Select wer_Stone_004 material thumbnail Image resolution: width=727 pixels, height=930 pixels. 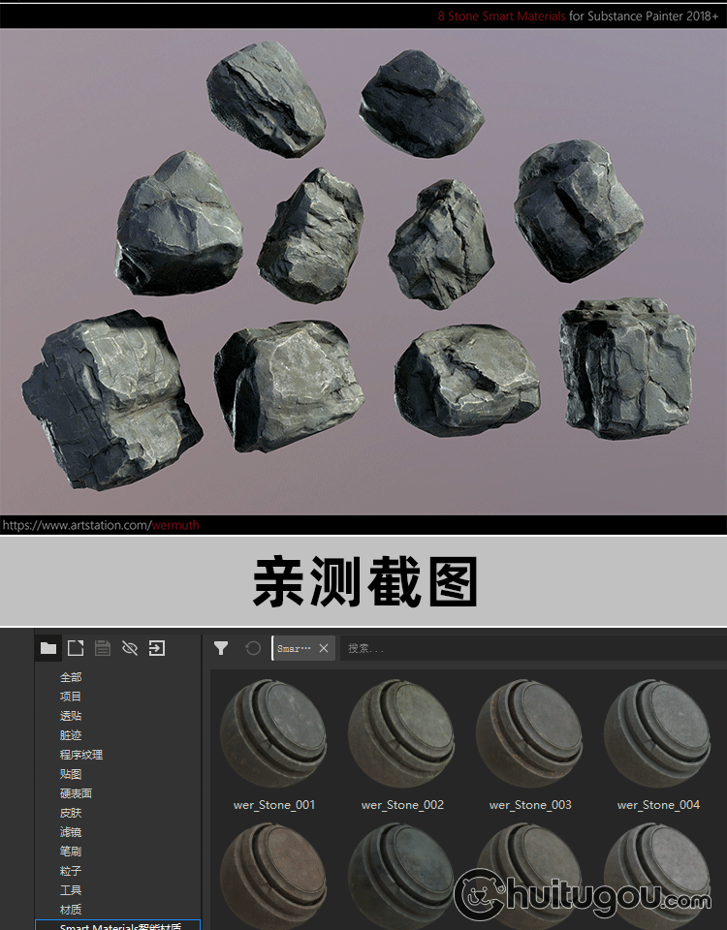pos(657,733)
